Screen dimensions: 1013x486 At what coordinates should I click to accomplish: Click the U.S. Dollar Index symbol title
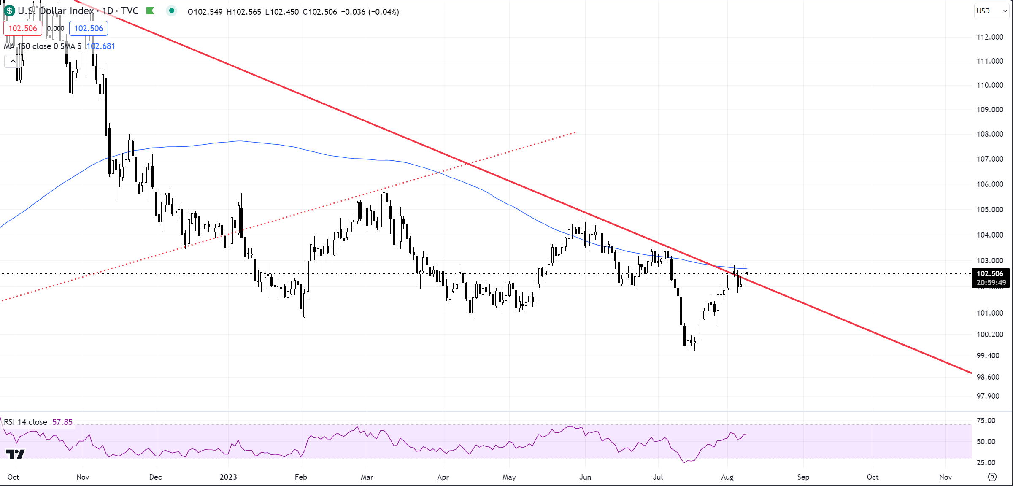click(x=56, y=11)
